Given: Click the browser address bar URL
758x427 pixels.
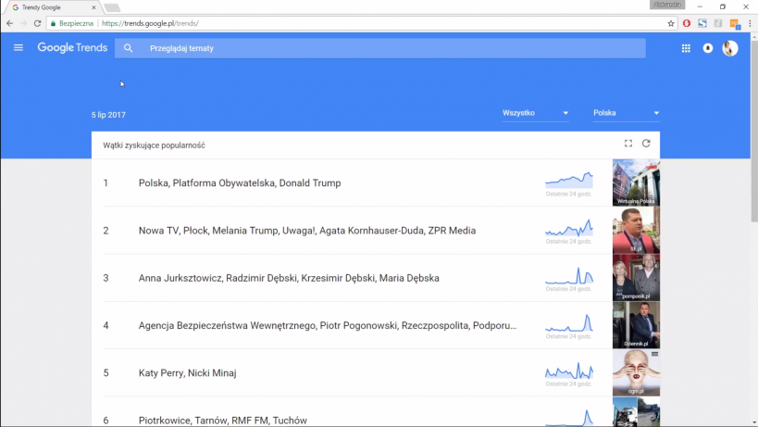Looking at the screenshot, I should (x=150, y=23).
